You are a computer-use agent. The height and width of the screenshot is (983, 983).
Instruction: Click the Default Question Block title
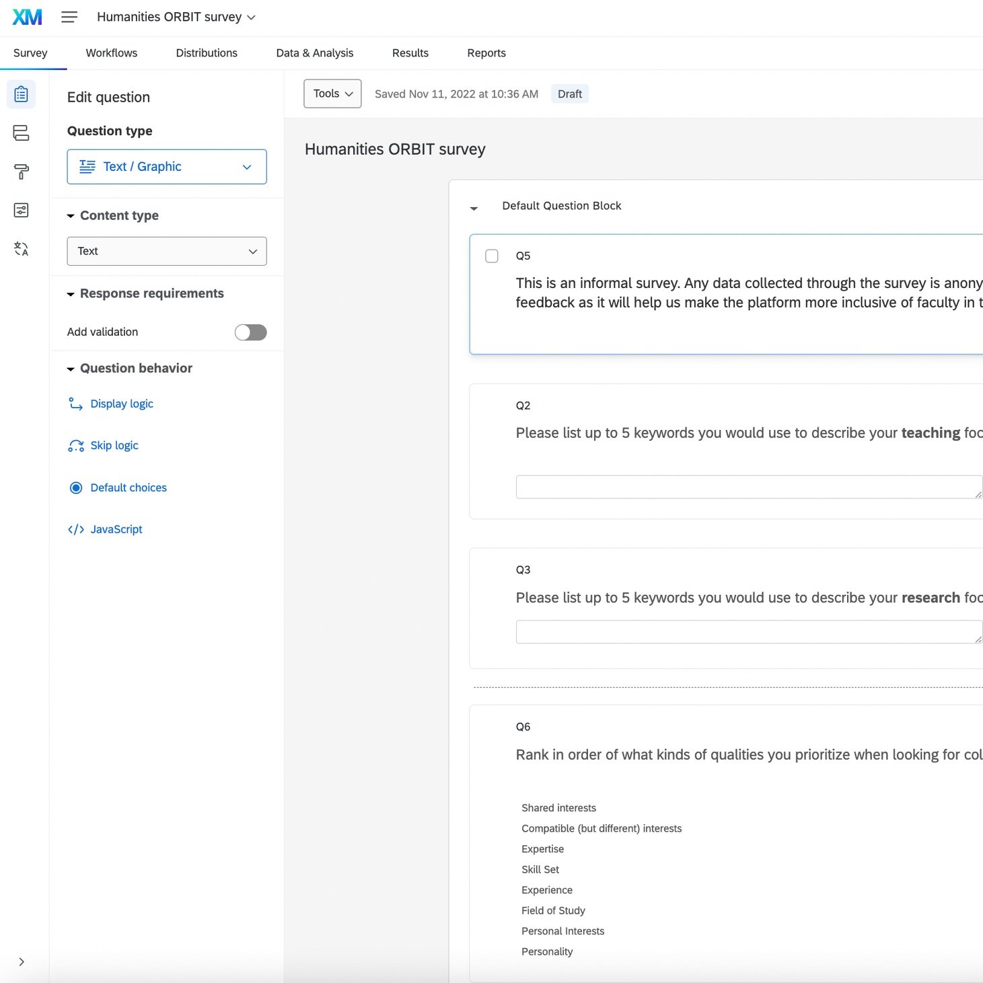click(x=562, y=206)
